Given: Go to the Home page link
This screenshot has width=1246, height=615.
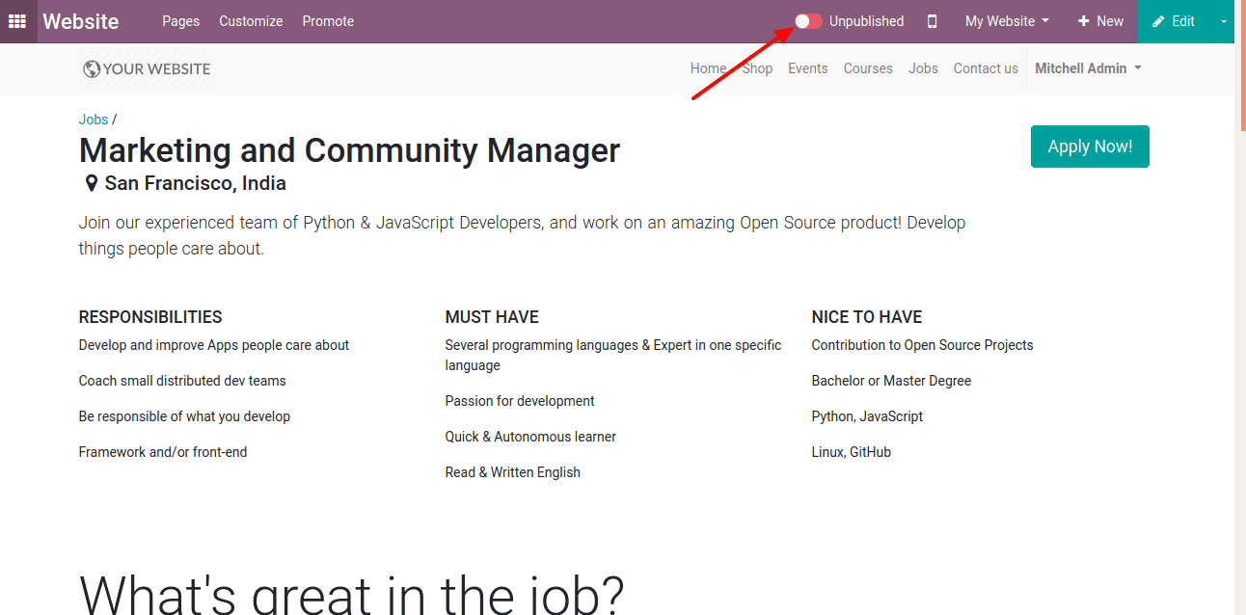Looking at the screenshot, I should 709,68.
